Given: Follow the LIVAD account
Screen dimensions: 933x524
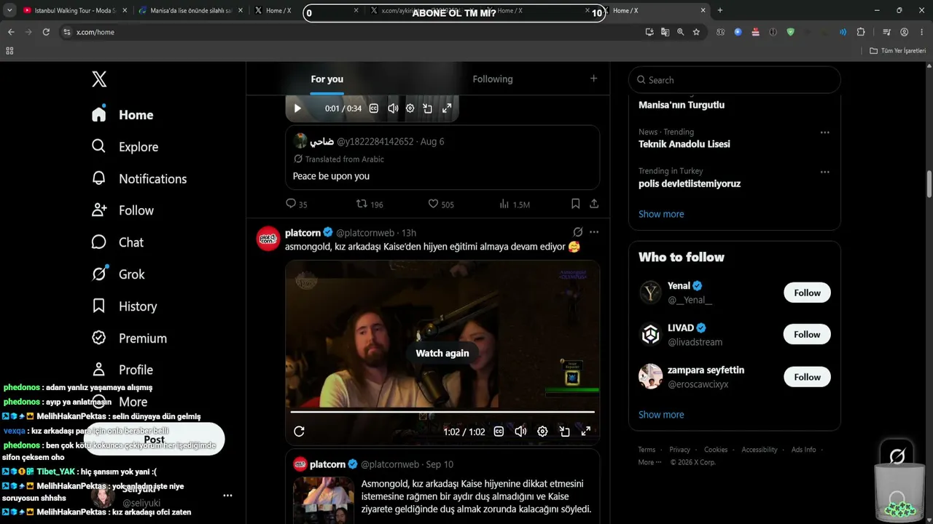Looking at the screenshot, I should click(807, 335).
